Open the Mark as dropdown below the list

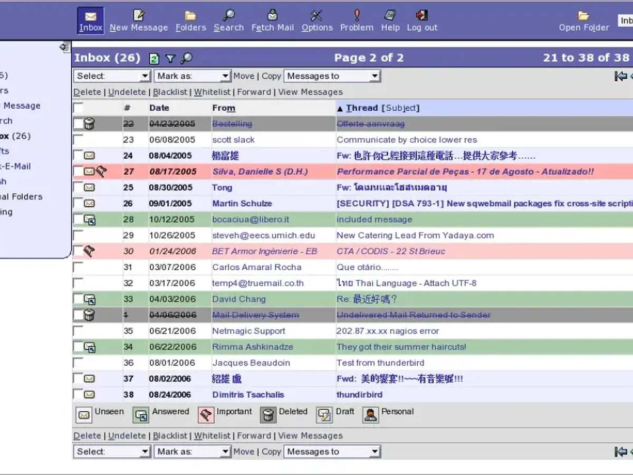click(x=193, y=452)
